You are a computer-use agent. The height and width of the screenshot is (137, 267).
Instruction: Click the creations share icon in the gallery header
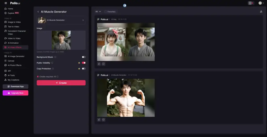point(261,12)
